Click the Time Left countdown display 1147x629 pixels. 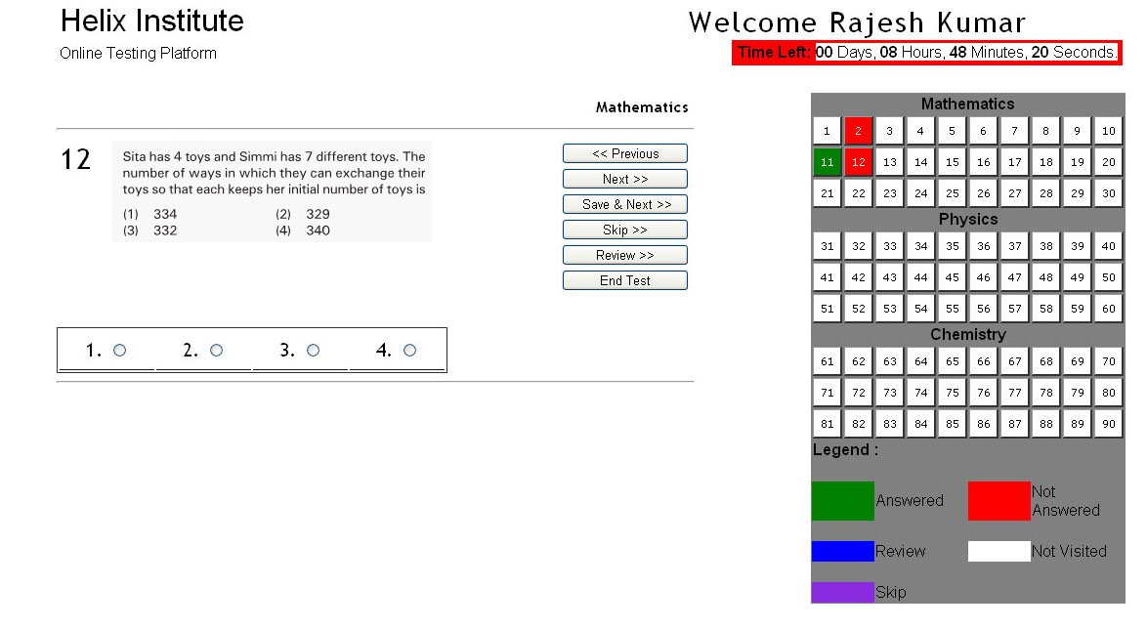coord(927,53)
